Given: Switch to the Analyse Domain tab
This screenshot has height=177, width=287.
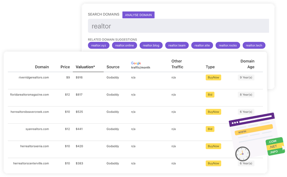Looking at the screenshot, I should point(138,15).
